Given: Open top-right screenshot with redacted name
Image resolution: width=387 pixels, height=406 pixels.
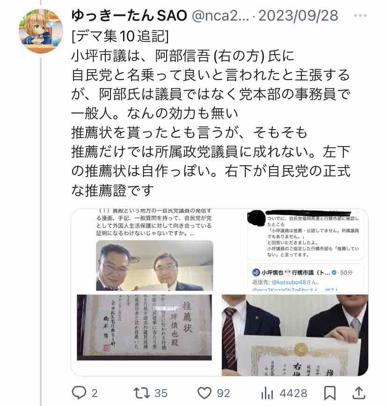Looking at the screenshot, I should coord(295,250).
